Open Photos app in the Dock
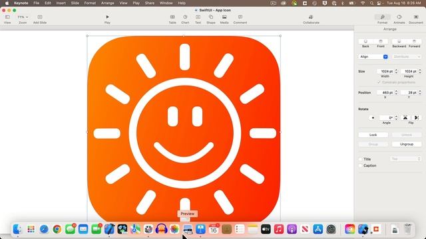426x239 pixels. pyautogui.click(x=174, y=229)
